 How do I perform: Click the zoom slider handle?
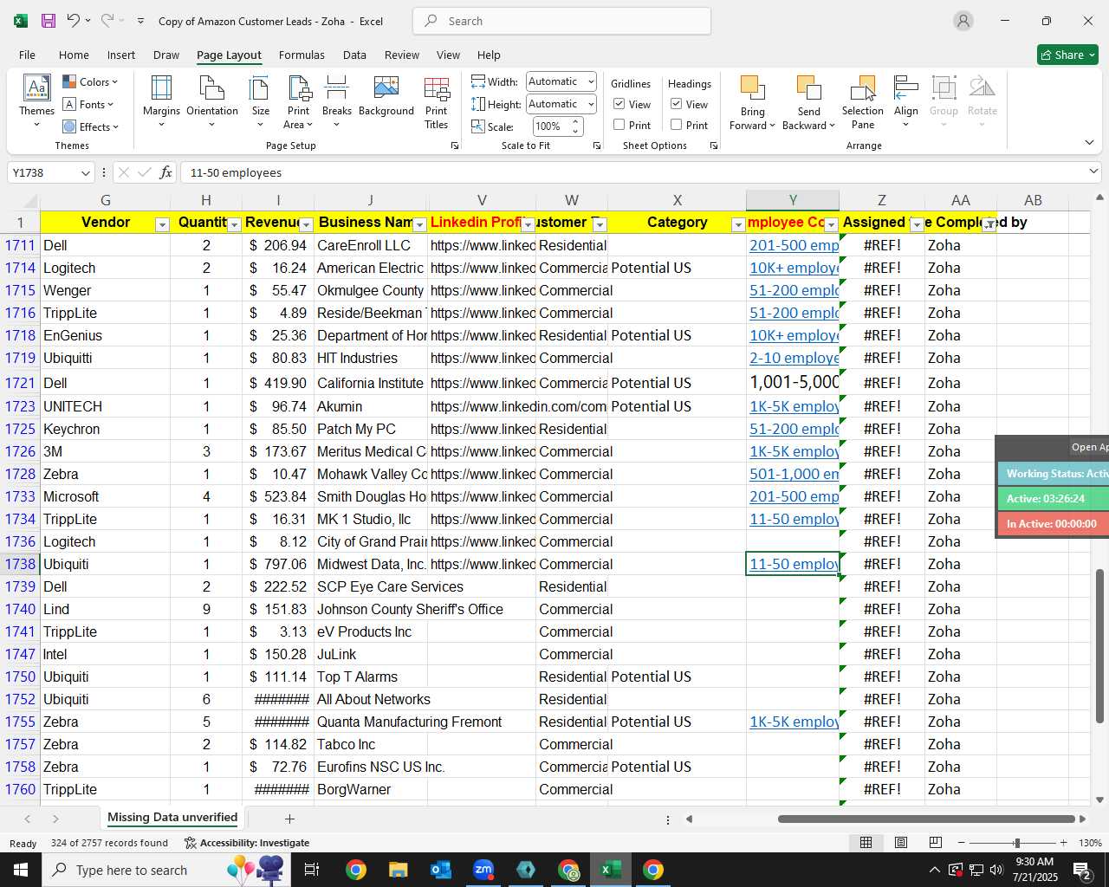click(x=1016, y=843)
